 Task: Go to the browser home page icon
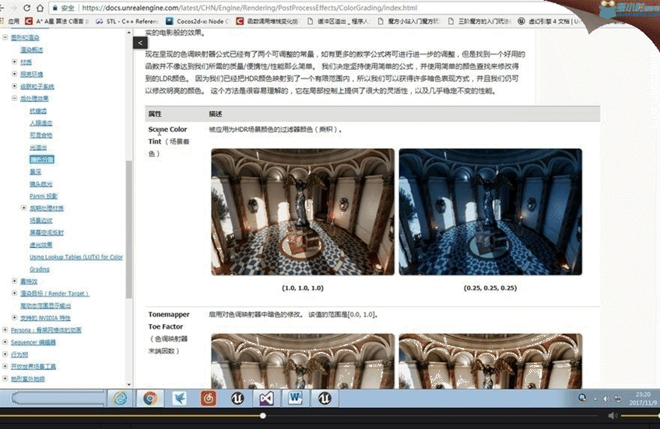(x=40, y=8)
